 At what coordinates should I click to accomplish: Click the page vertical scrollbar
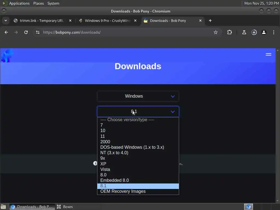pos(278,126)
